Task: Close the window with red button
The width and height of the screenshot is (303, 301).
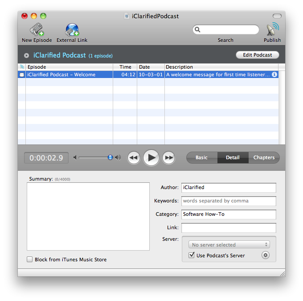Action: [x=25, y=16]
